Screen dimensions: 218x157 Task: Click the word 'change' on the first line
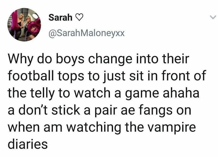[x=110, y=59]
